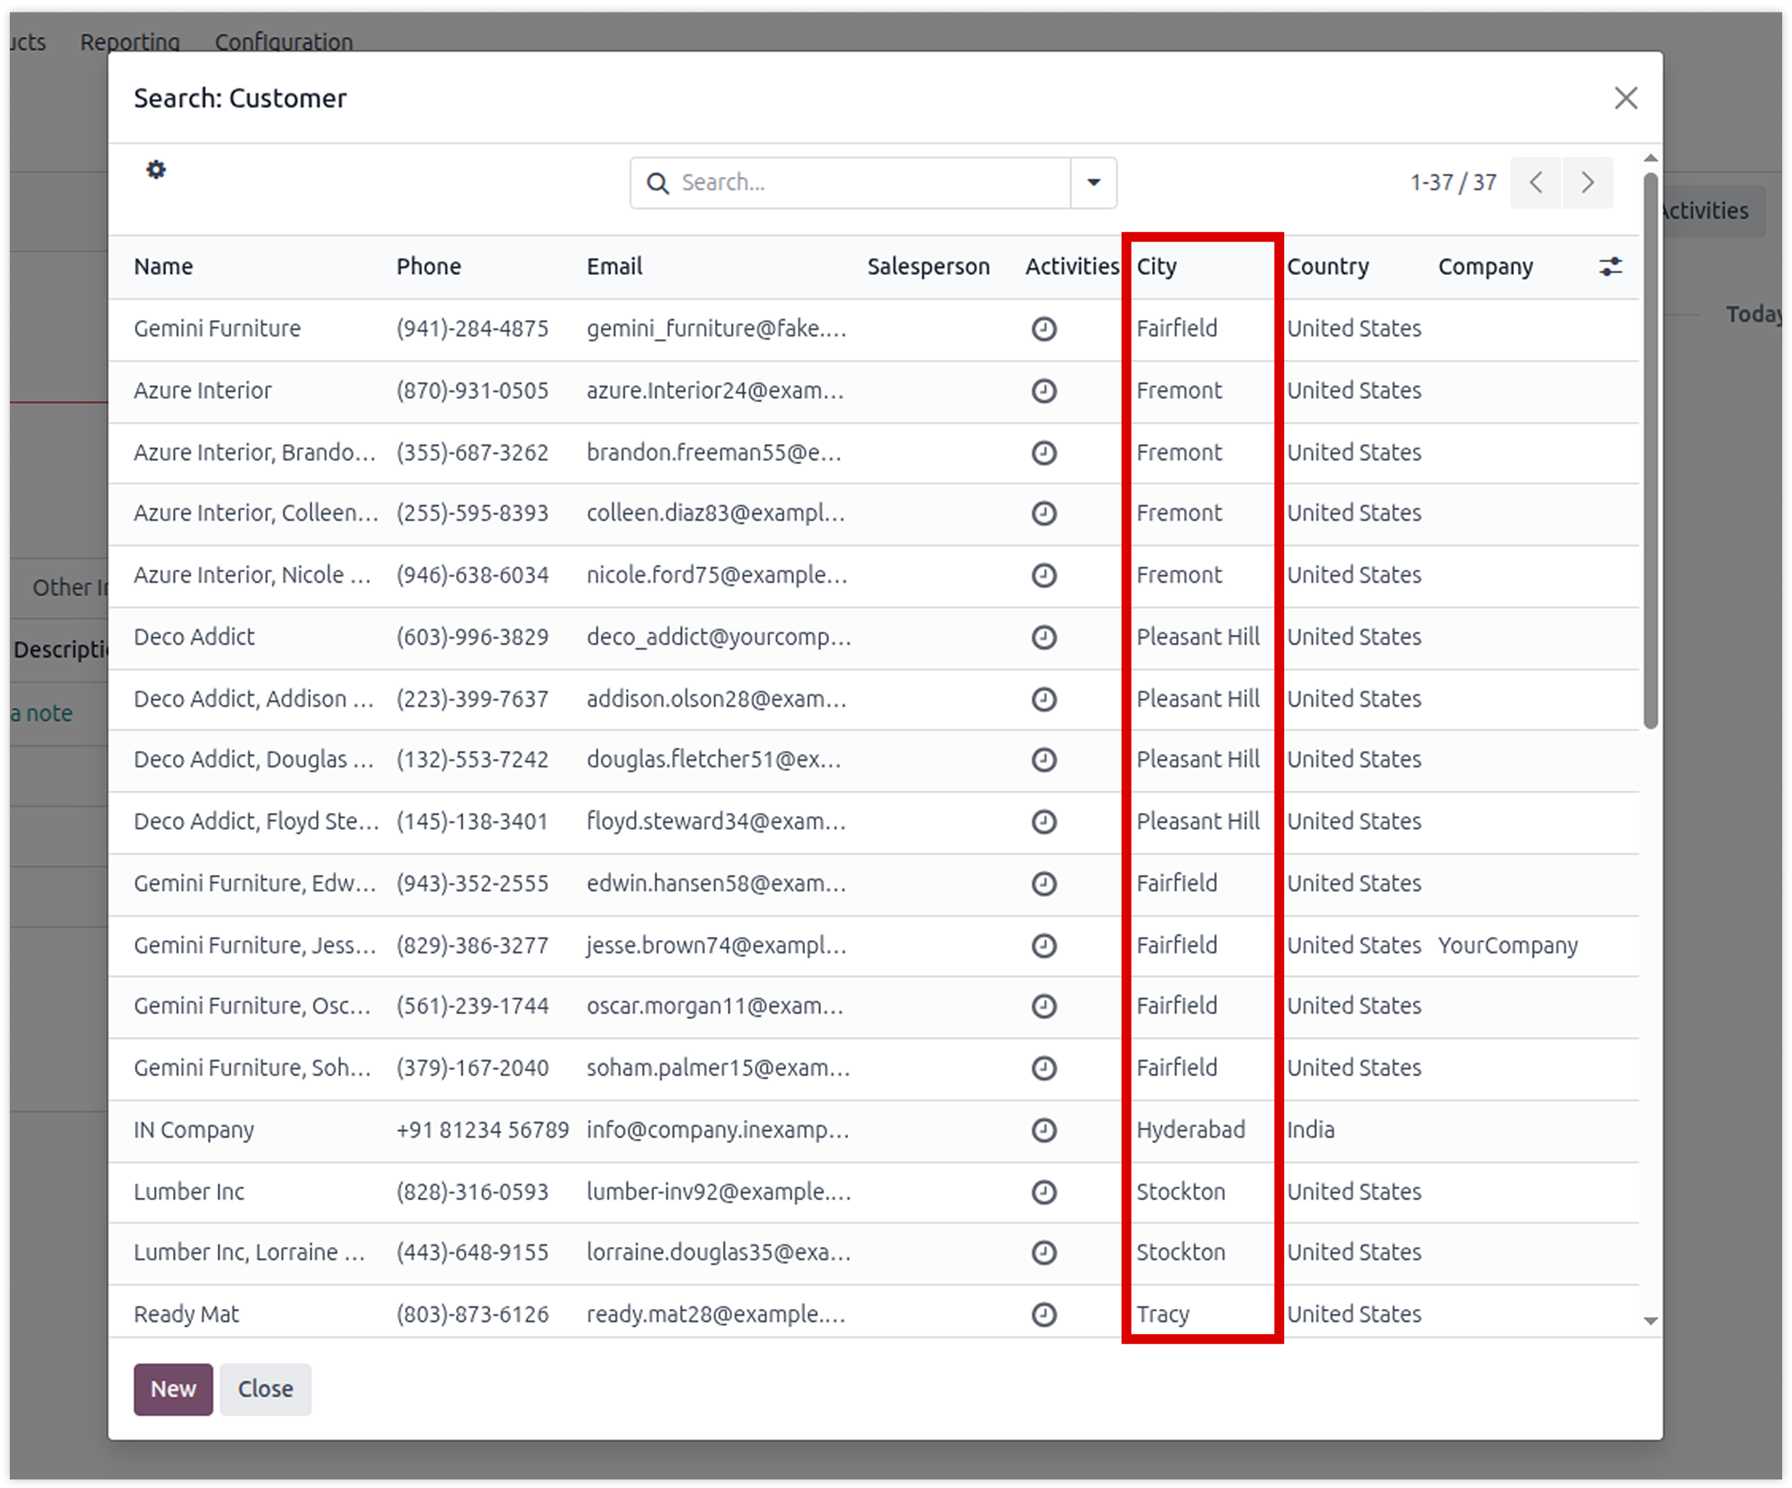Click email info@company.inexamp…
1792x1488 pixels.
click(x=718, y=1130)
